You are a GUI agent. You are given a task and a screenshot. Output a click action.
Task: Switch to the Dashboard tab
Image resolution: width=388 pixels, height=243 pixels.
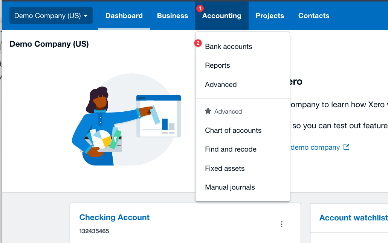124,15
